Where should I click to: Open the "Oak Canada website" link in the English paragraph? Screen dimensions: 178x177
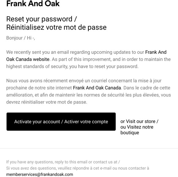[28, 59]
